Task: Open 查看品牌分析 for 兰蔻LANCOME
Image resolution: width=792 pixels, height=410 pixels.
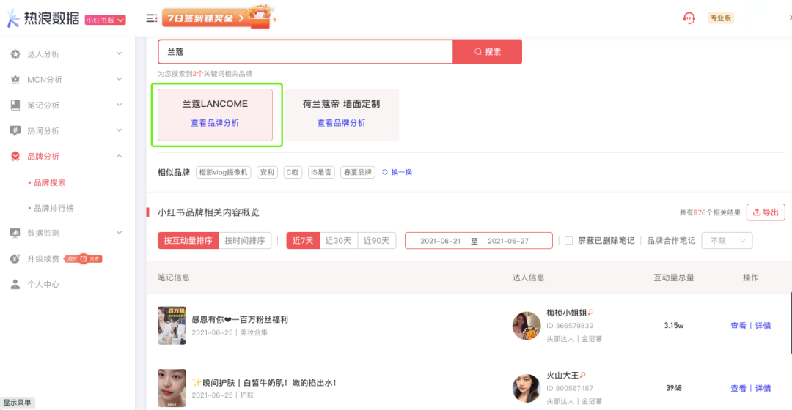Action: pos(215,123)
